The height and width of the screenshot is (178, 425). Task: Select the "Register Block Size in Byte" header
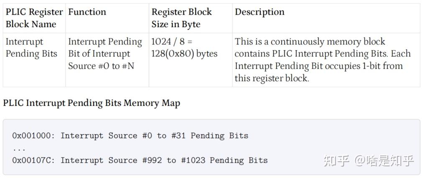(182, 18)
